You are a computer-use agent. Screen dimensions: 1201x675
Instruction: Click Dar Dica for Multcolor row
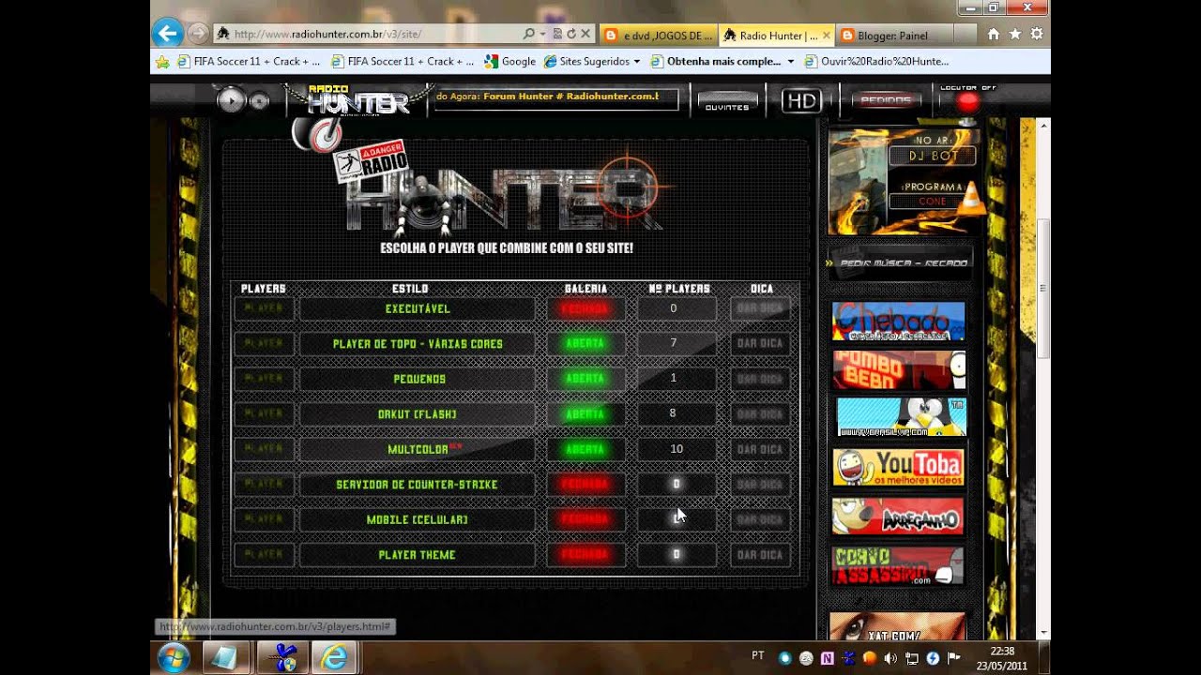point(759,449)
